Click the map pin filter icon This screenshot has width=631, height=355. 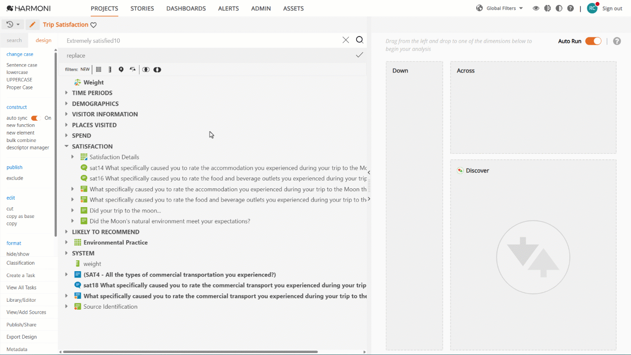[x=121, y=70]
